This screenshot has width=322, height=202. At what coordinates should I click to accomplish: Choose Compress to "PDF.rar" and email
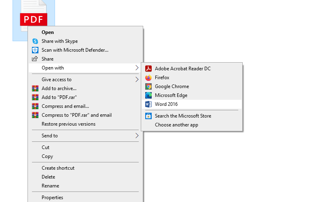[x=76, y=115]
